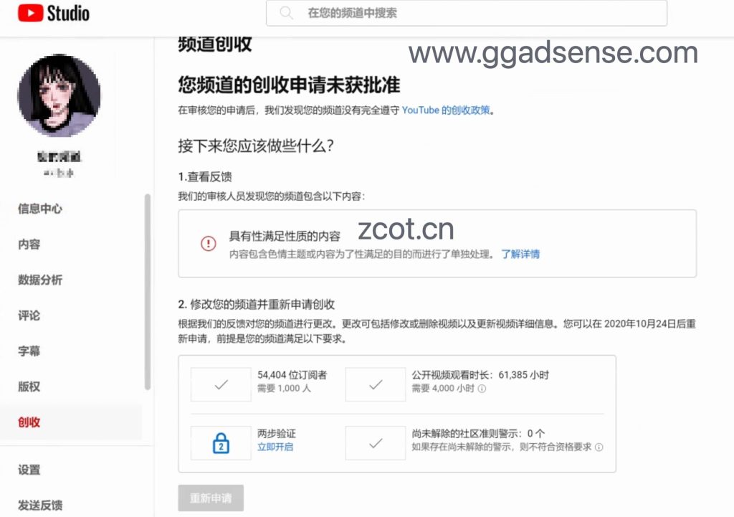The height and width of the screenshot is (517, 734).
Task: Click info icon beside 需要 4,000 小时
Action: tap(482, 389)
